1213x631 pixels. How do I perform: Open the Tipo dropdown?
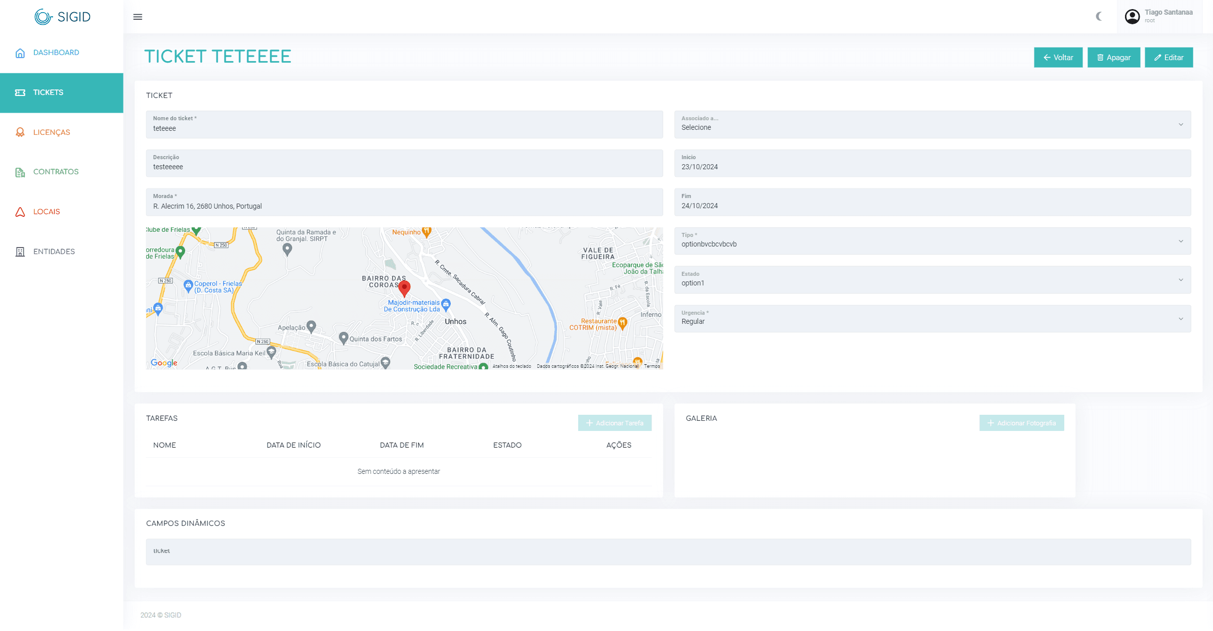(x=932, y=241)
